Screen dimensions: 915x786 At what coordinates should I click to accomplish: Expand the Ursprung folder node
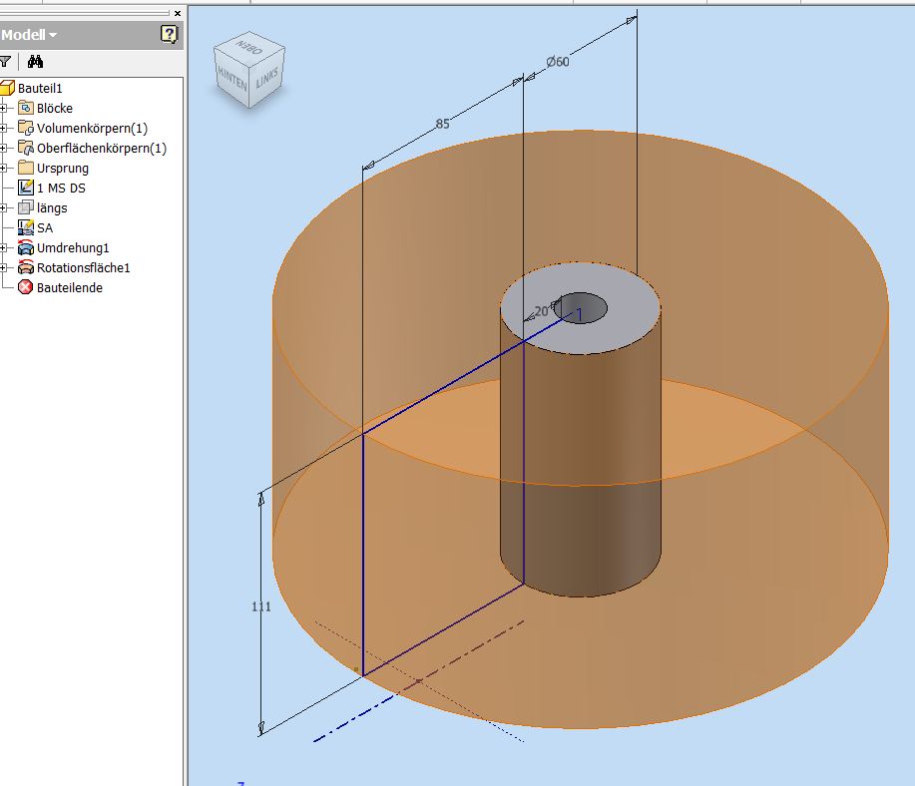(x=5, y=168)
